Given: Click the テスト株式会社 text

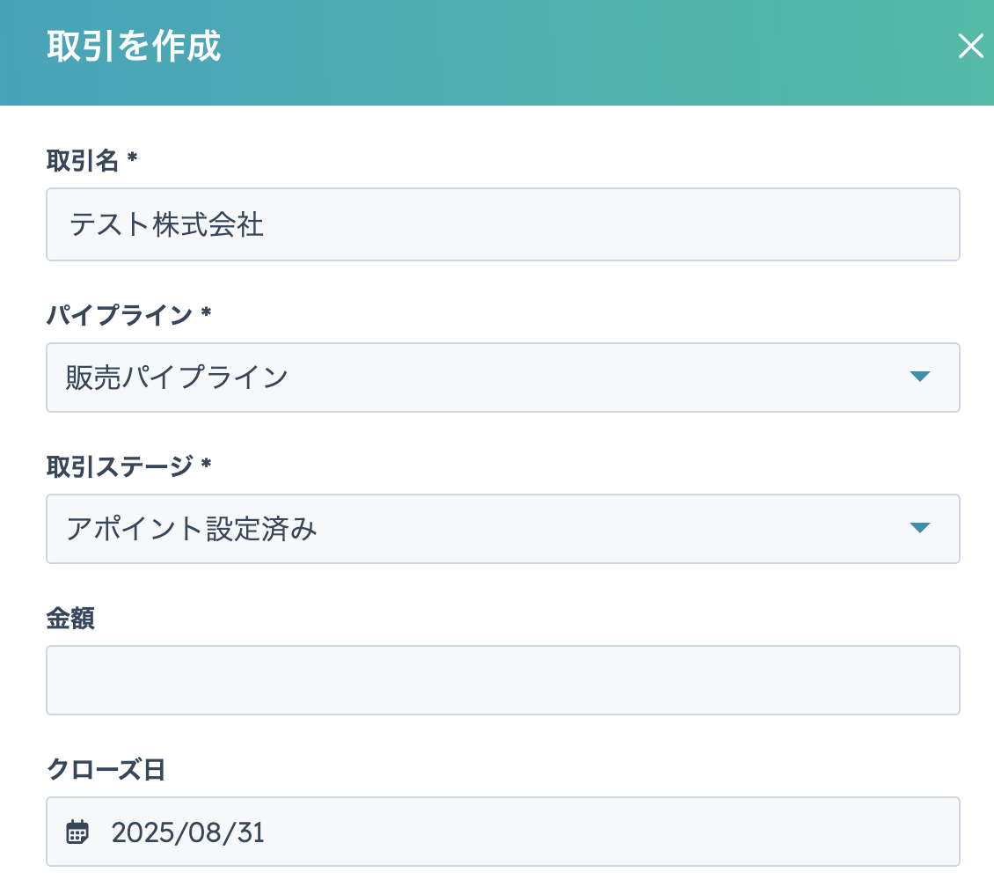Looking at the screenshot, I should tap(167, 225).
